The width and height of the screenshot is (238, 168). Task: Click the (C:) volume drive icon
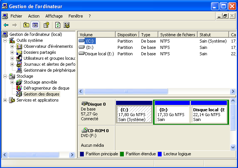82,41
